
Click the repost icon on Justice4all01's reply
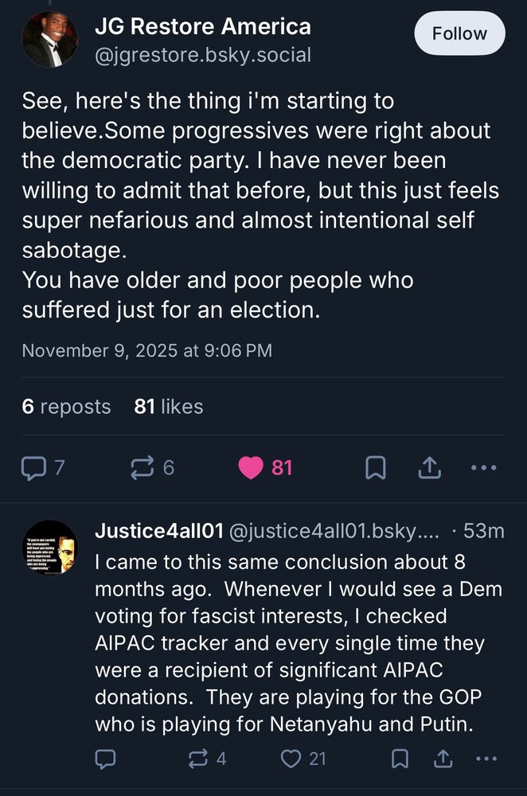click(x=198, y=759)
